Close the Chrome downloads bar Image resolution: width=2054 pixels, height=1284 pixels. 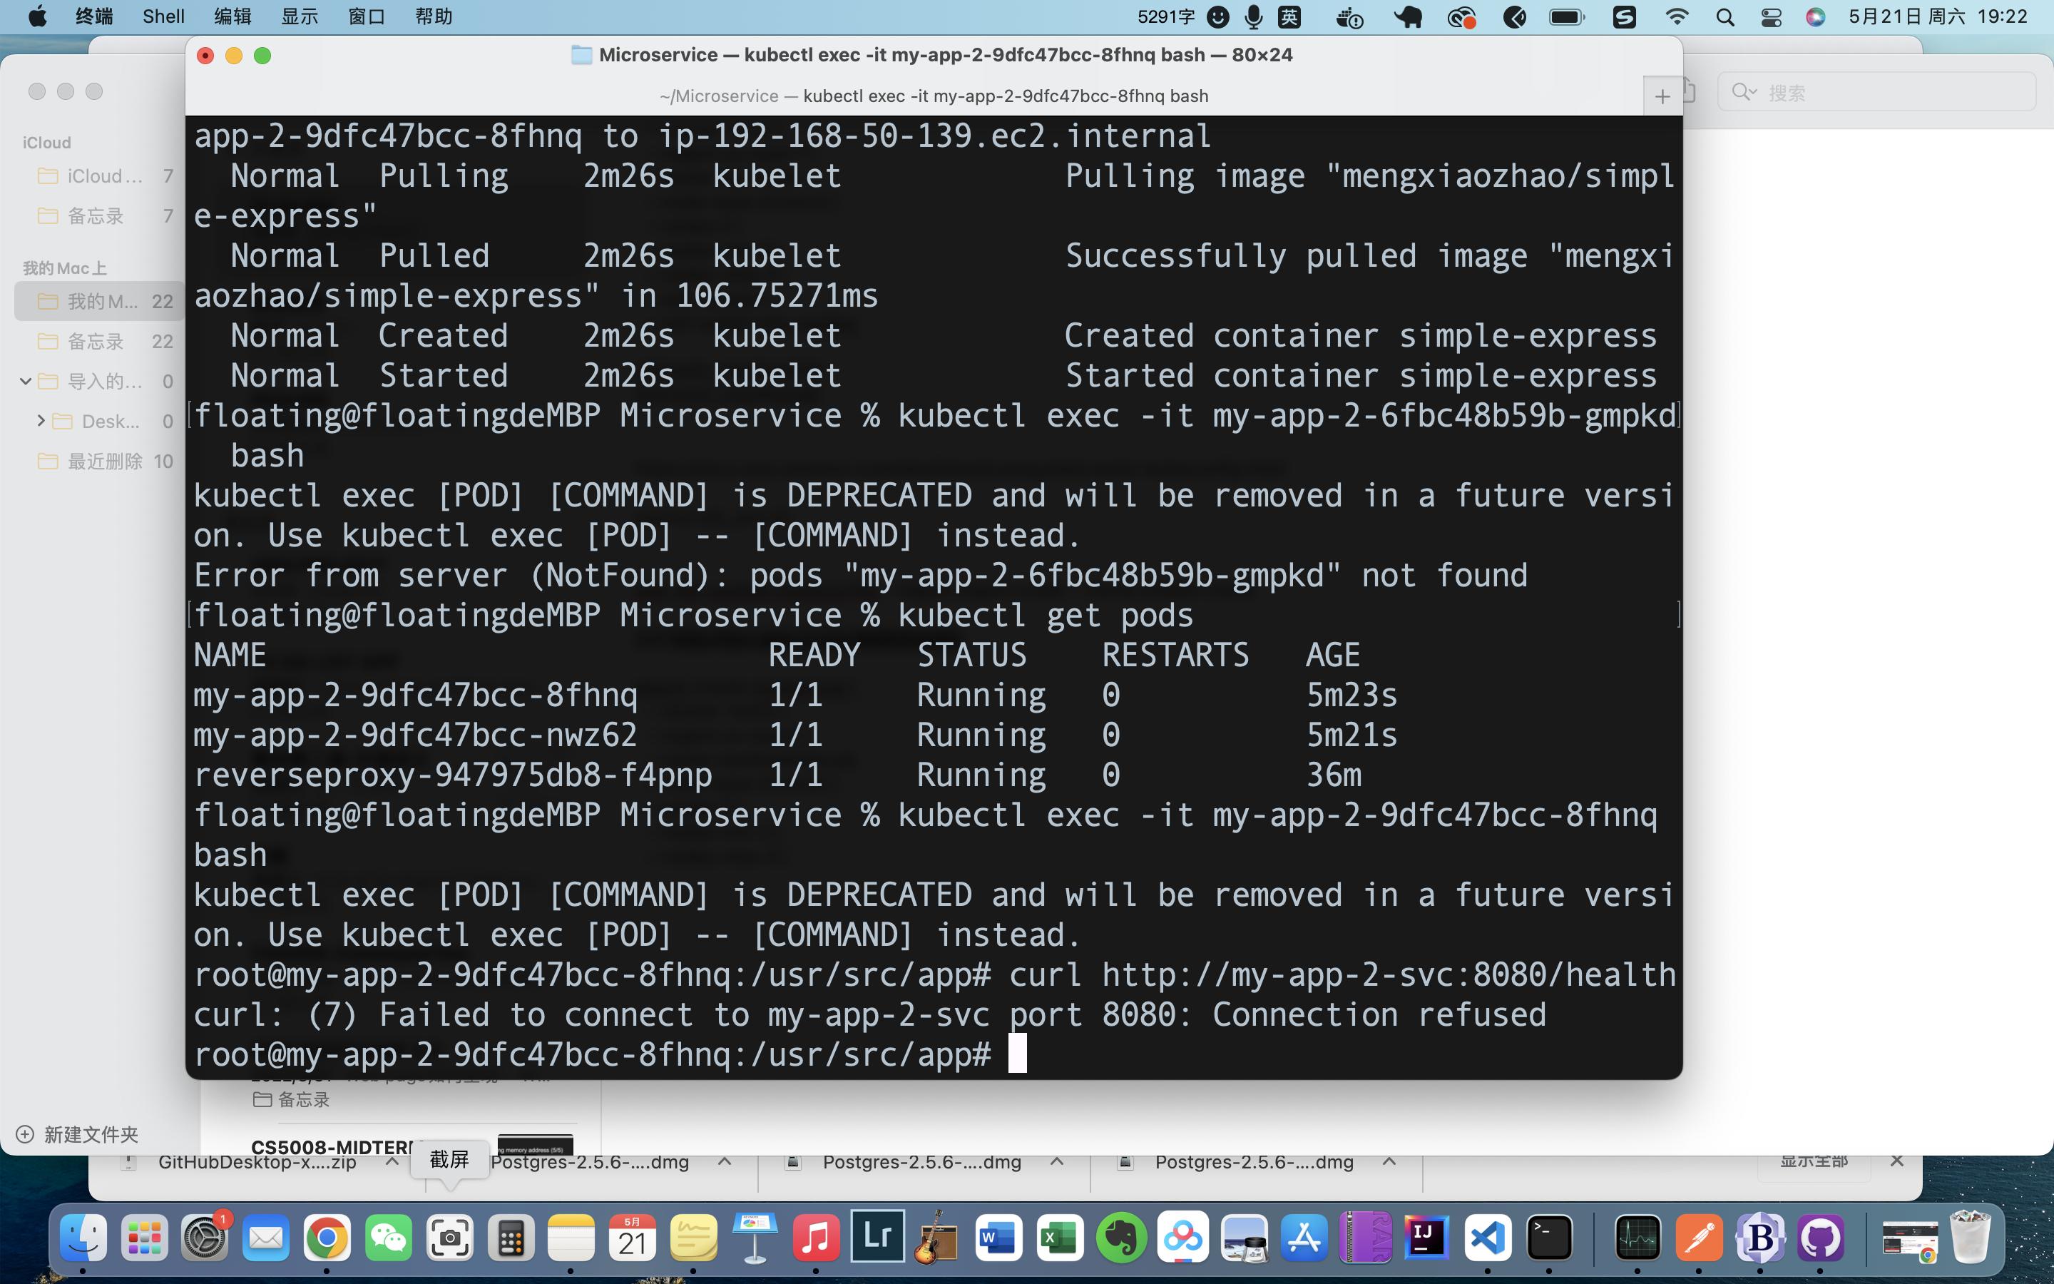1897,1161
